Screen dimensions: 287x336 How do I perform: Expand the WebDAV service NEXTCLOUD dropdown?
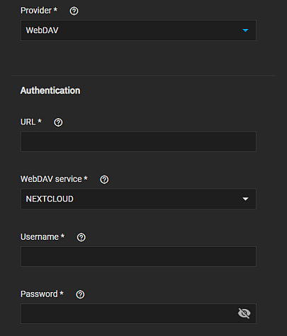pyautogui.click(x=138, y=199)
